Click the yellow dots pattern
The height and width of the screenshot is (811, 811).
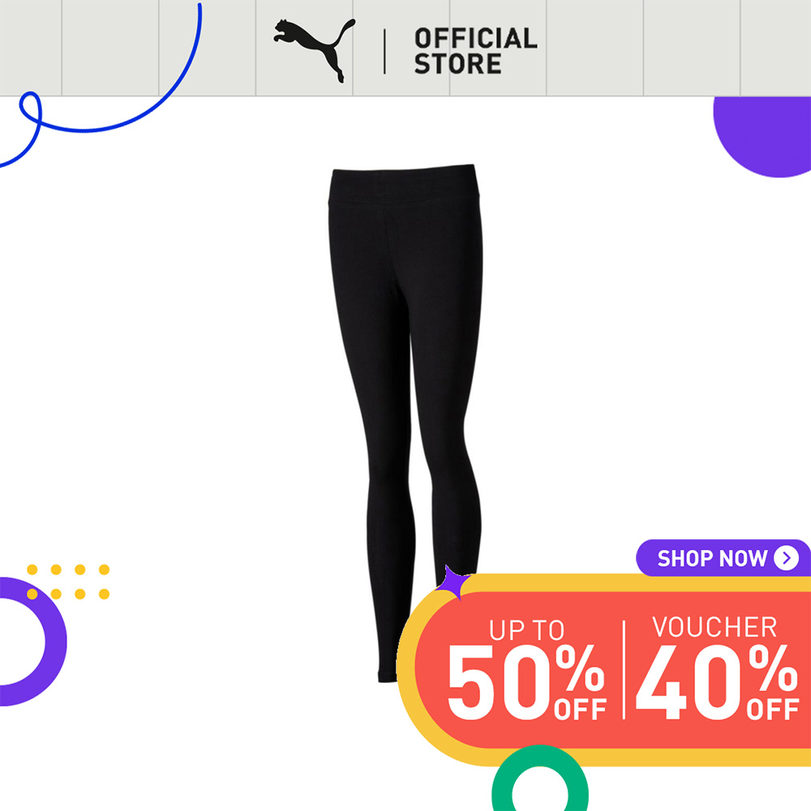pos(68,581)
